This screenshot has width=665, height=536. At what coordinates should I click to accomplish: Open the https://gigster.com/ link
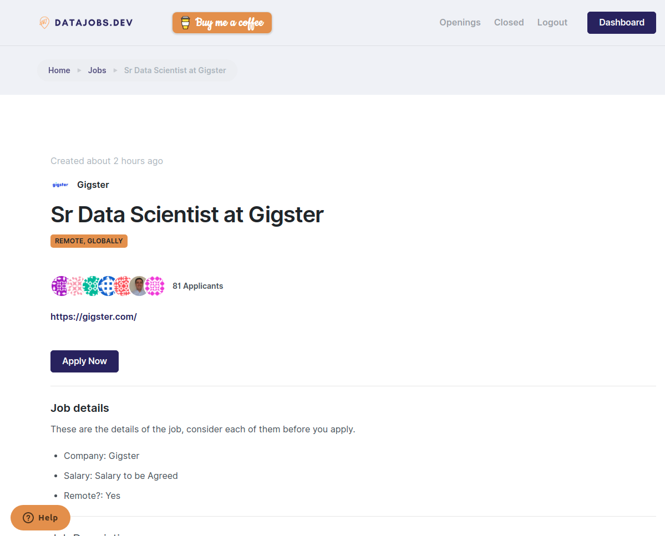pos(94,317)
